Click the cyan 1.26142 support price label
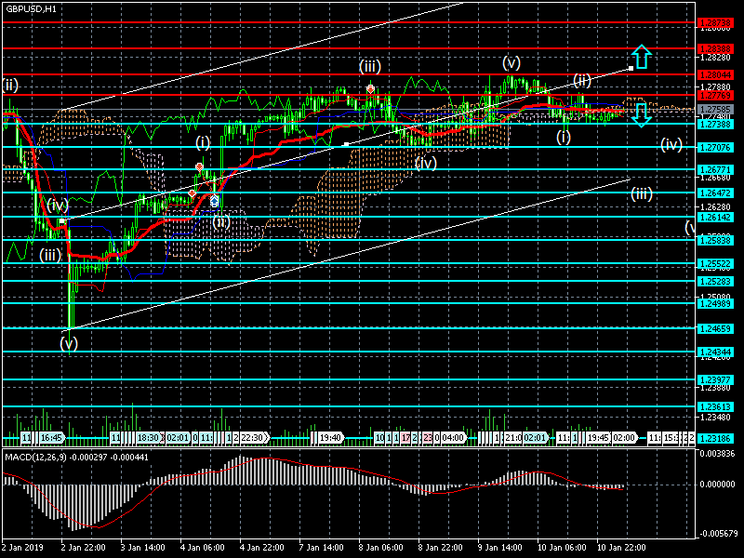The height and width of the screenshot is (558, 744). tap(716, 217)
